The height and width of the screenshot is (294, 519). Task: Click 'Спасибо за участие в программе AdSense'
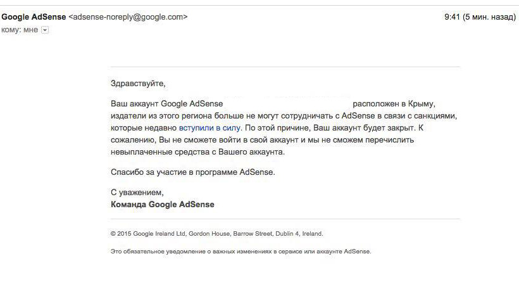point(192,172)
